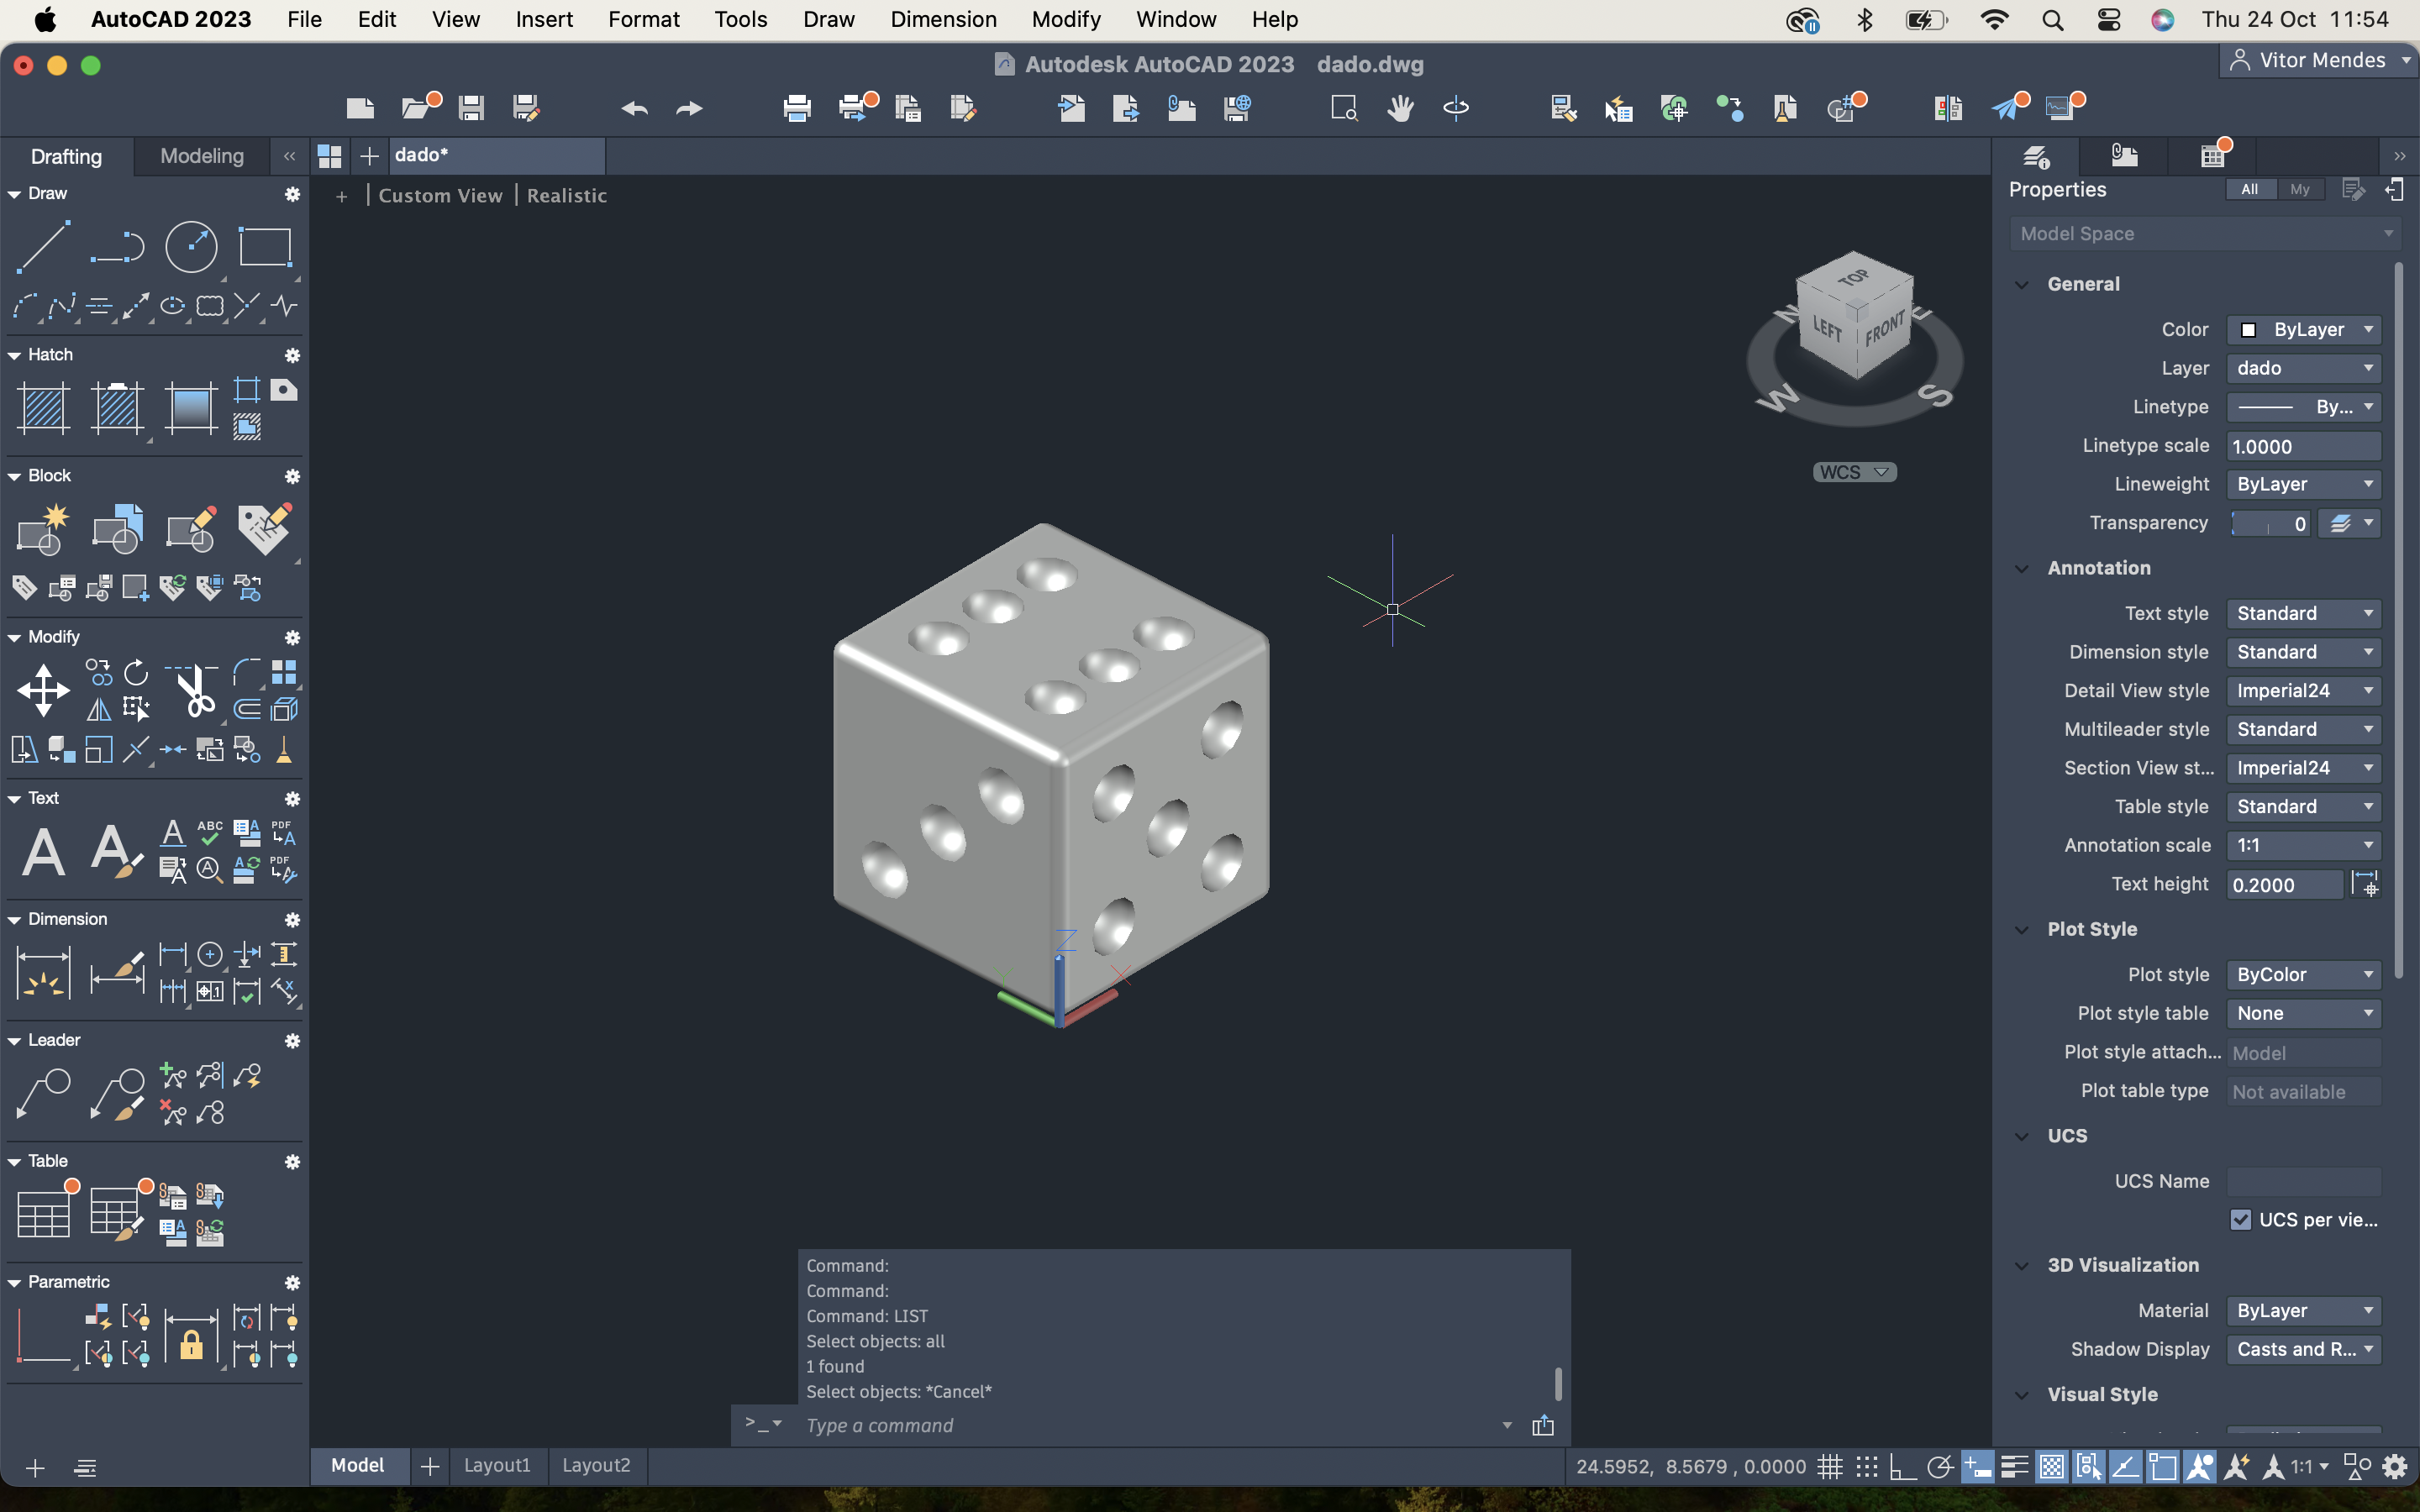Open the Draw panel settings gear
Screen dimensions: 2420x1512
[292, 193]
